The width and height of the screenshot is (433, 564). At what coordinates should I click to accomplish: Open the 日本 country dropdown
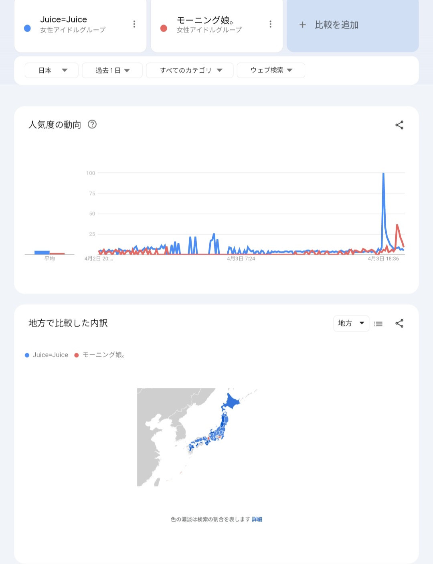[x=52, y=71]
